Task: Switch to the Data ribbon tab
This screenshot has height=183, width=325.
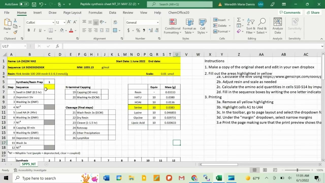Action: (112, 12)
